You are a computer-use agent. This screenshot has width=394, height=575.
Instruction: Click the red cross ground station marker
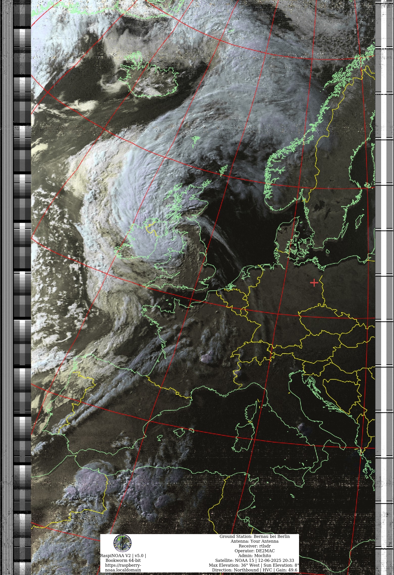314,283
